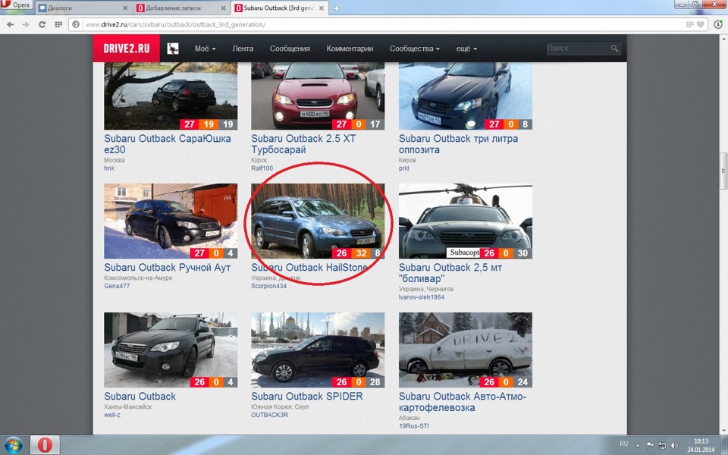Open user profile Scorpion434
Image resolution: width=728 pixels, height=455 pixels.
click(x=268, y=286)
